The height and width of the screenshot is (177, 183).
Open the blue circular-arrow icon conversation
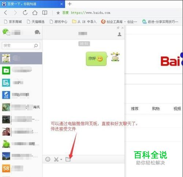(x=21, y=95)
